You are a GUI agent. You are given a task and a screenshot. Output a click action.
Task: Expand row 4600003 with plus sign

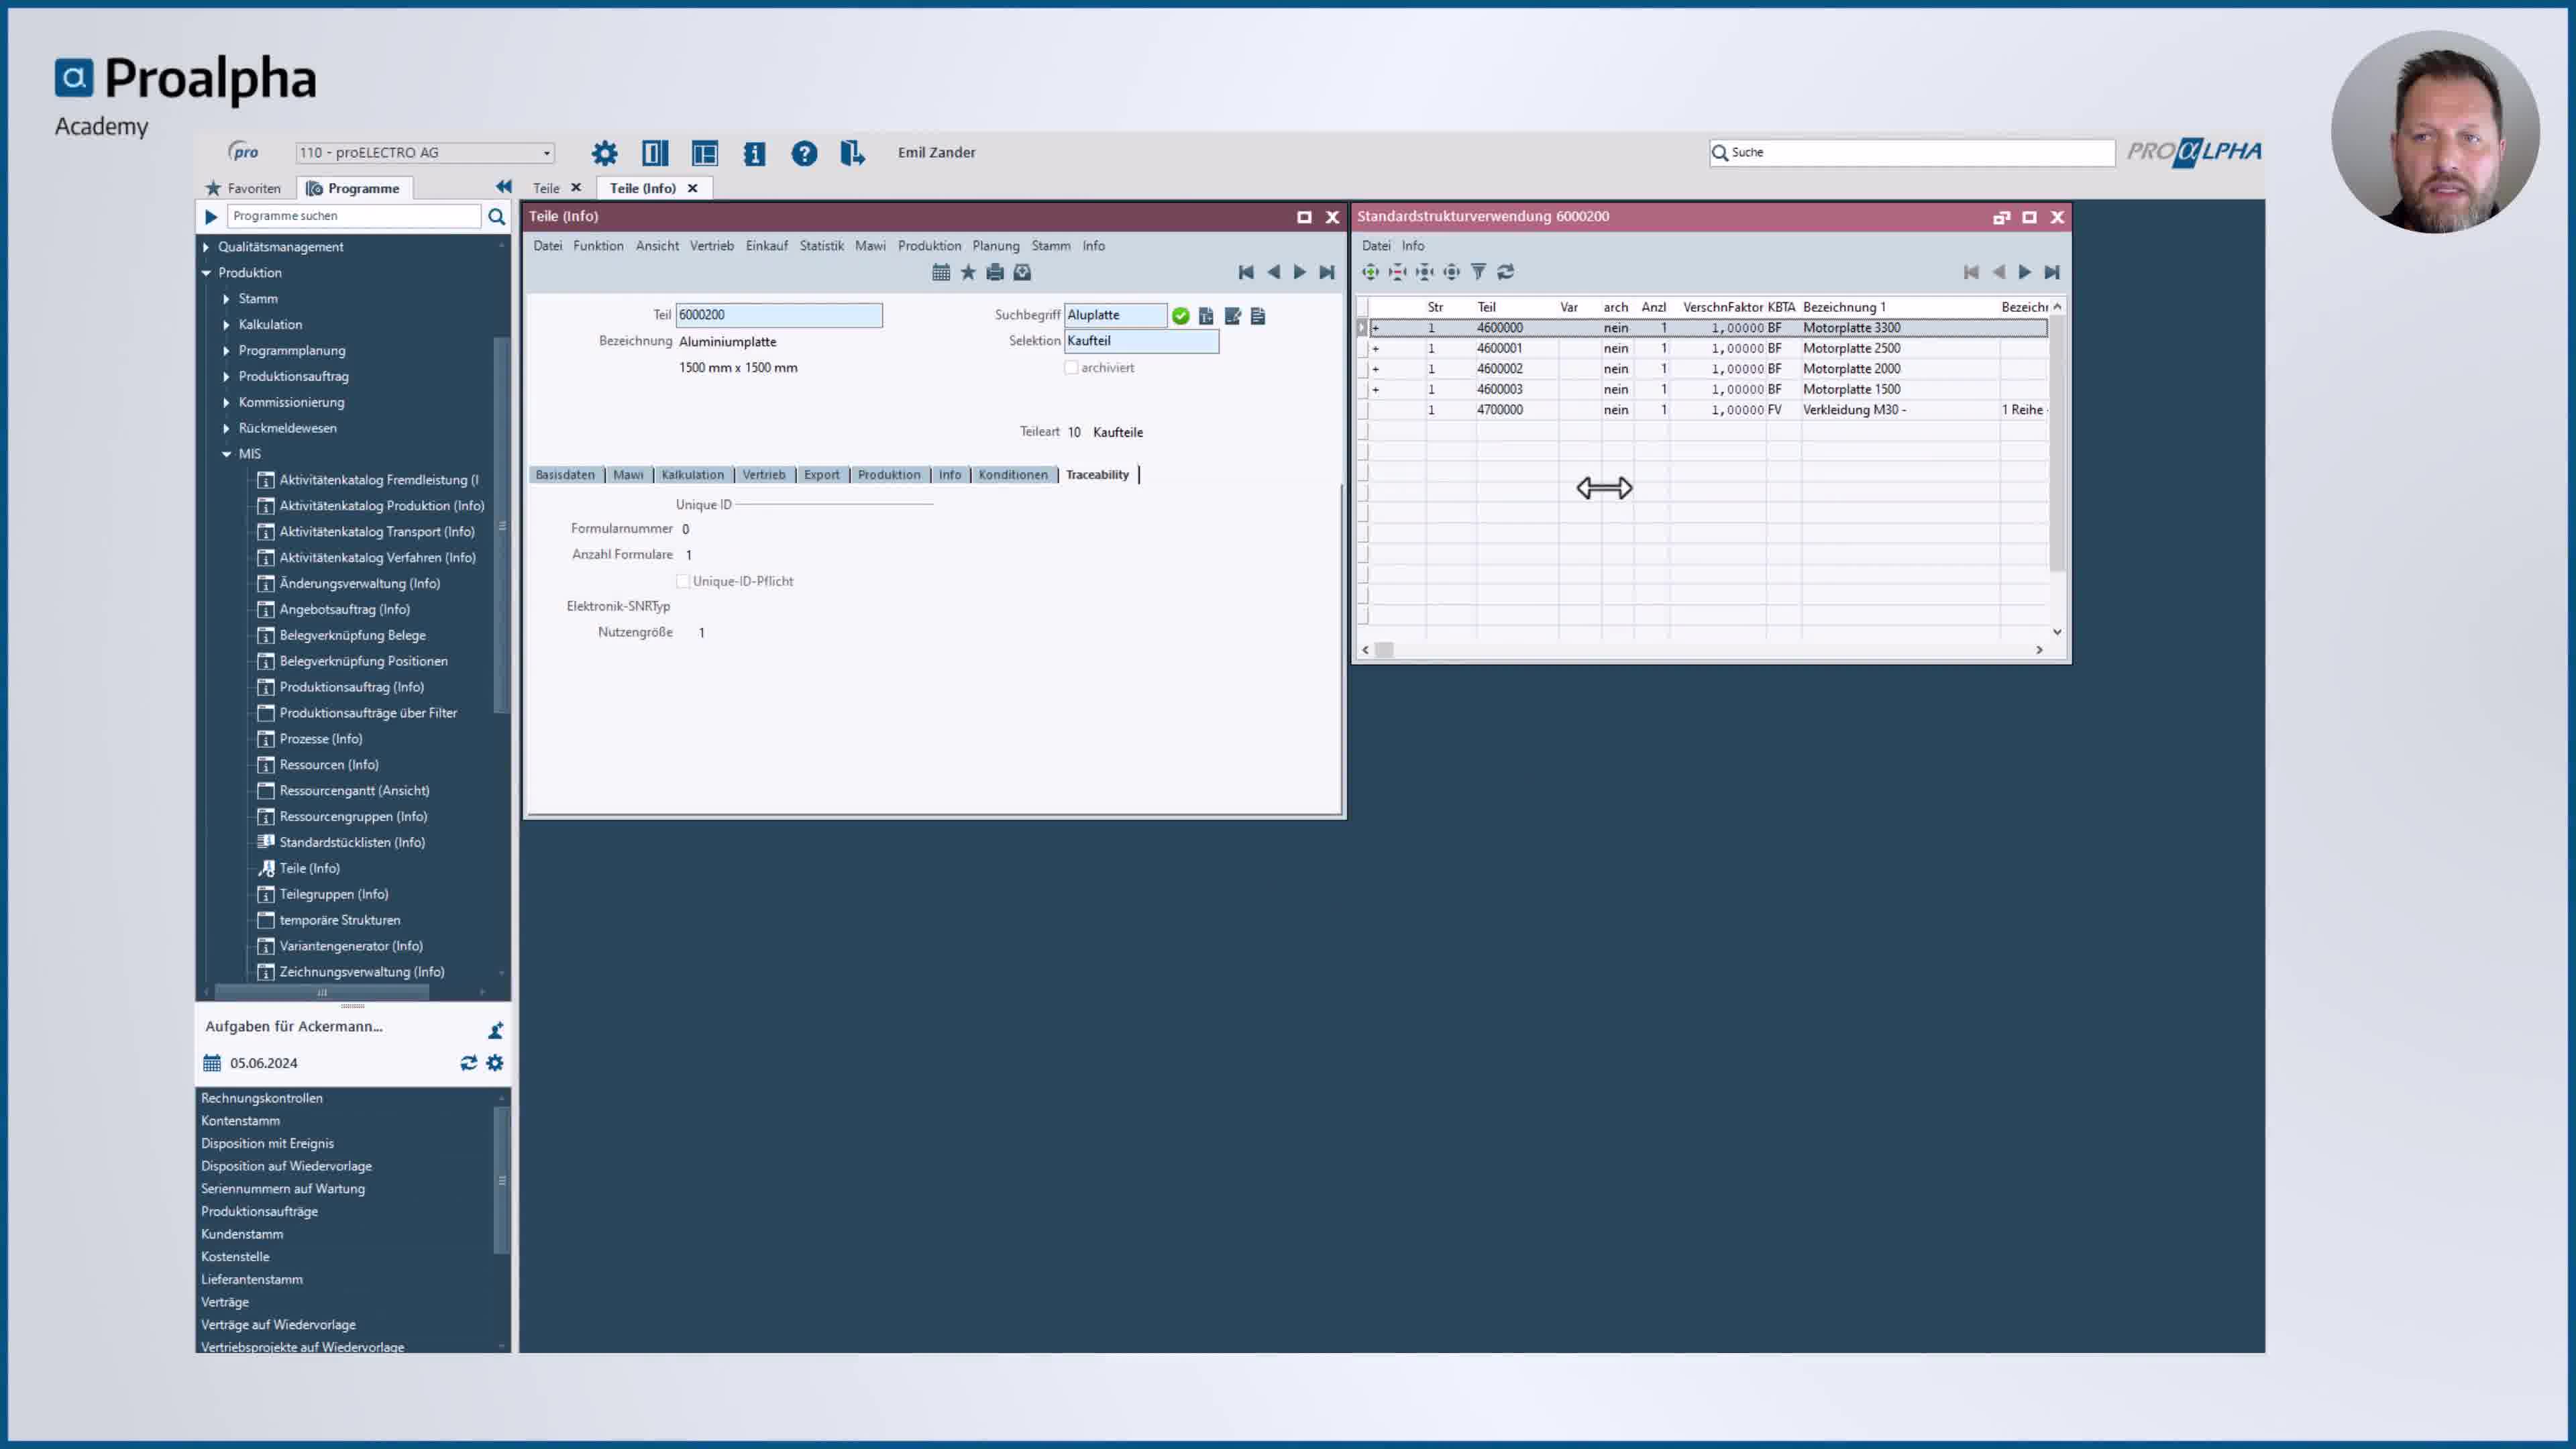pyautogui.click(x=1376, y=390)
